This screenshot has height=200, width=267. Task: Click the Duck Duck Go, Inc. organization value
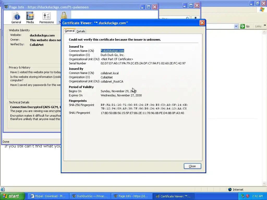pos(112,55)
